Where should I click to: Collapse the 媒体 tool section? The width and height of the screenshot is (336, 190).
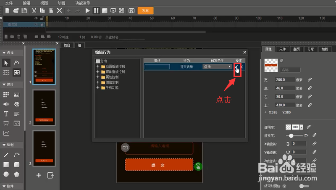coord(4,84)
